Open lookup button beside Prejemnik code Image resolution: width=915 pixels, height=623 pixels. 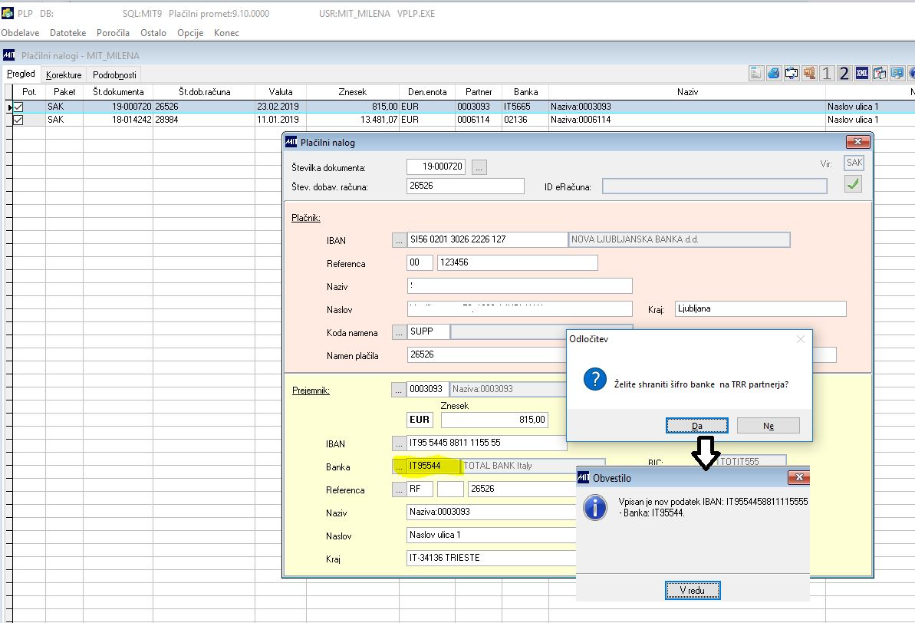point(399,390)
